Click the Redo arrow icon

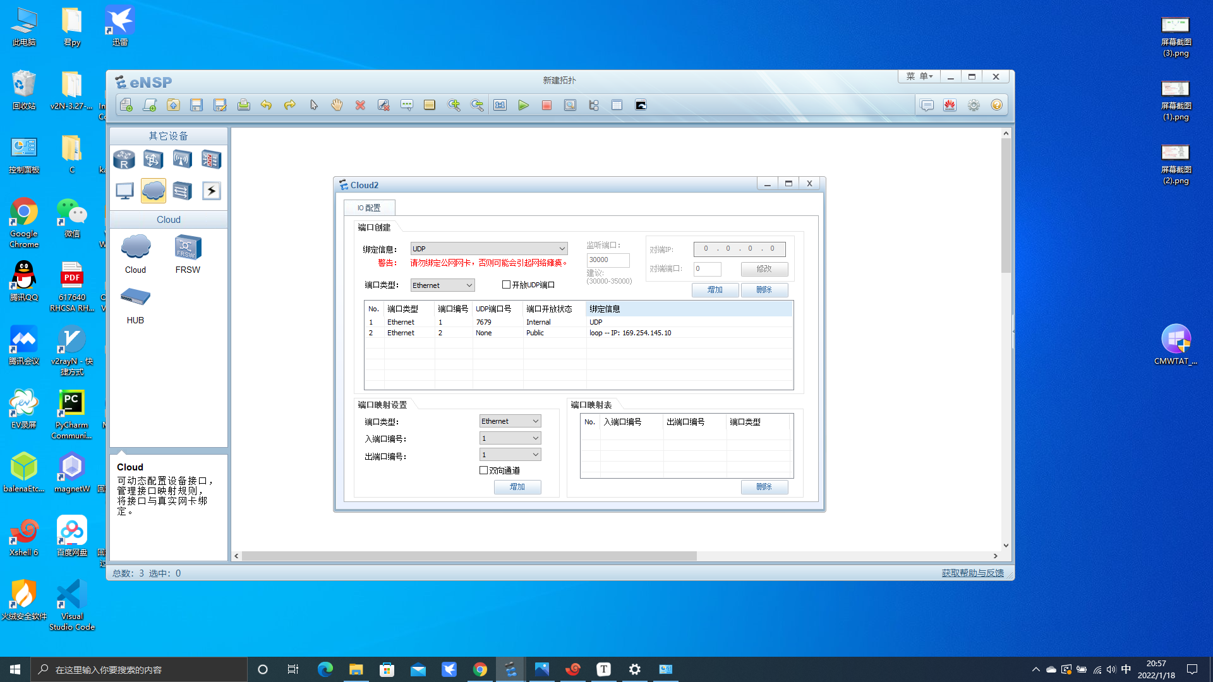tap(290, 105)
